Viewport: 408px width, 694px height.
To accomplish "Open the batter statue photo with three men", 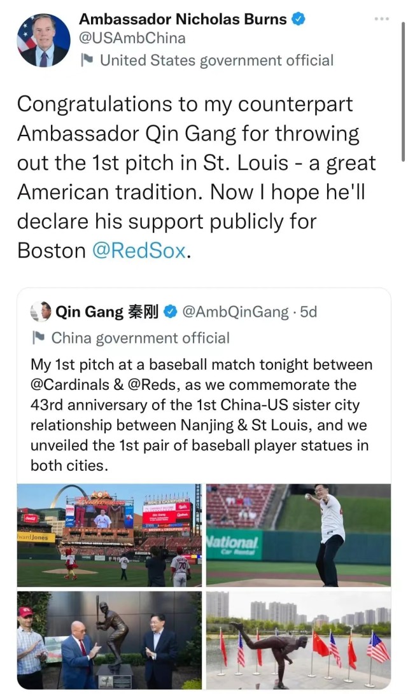I will pos(109,639).
